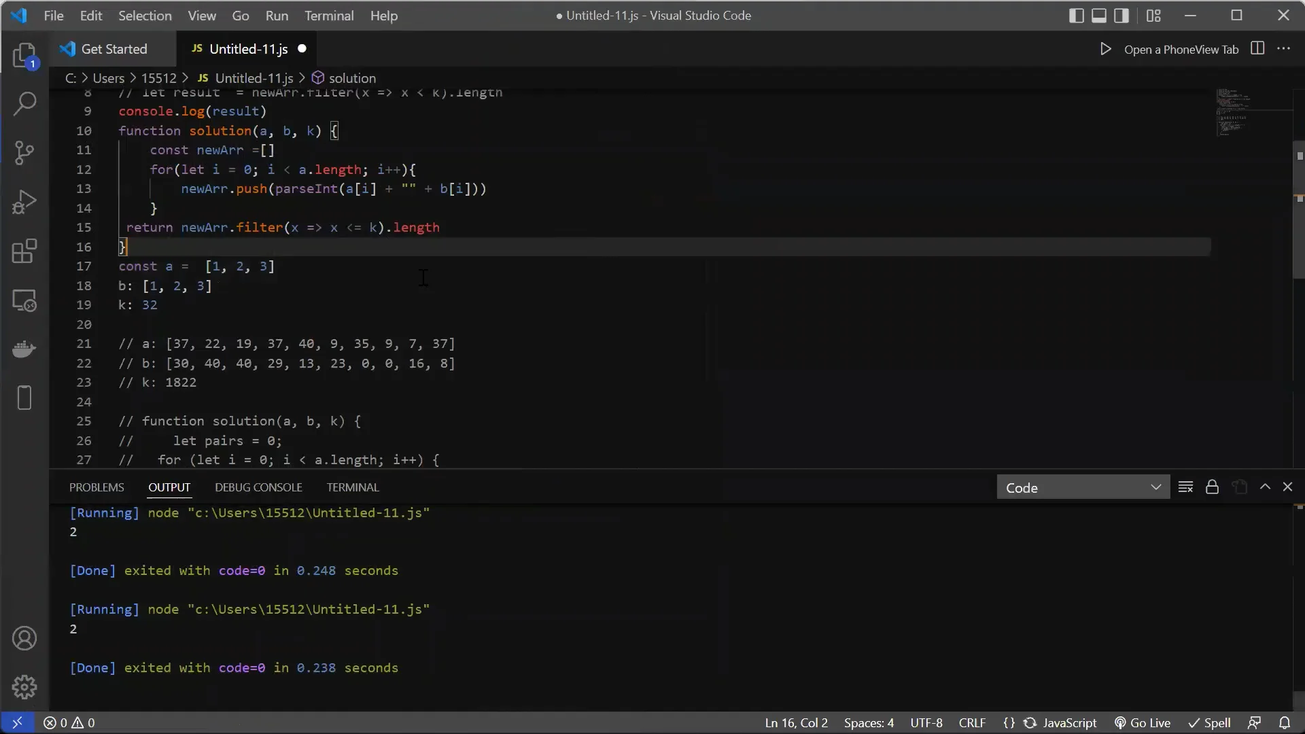Open the Docker view in activity bar
Viewport: 1305px width, 734px height.
coord(24,349)
